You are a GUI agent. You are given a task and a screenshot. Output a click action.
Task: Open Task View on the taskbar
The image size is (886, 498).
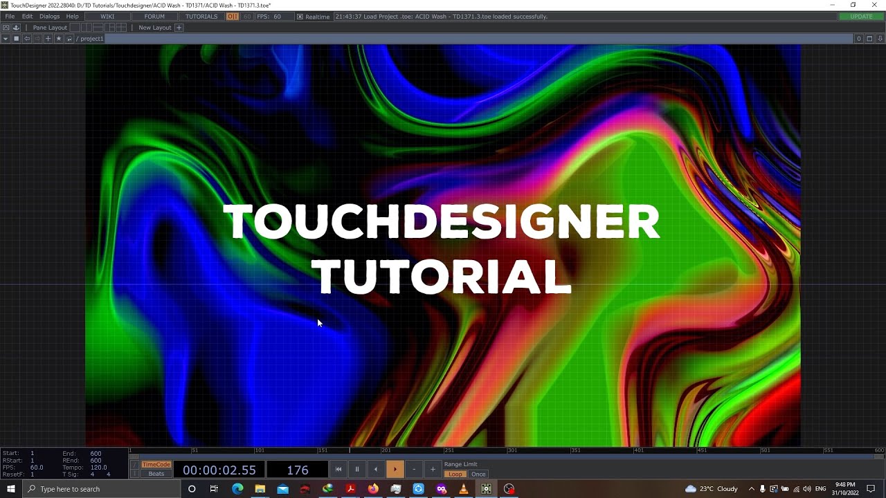(x=214, y=489)
